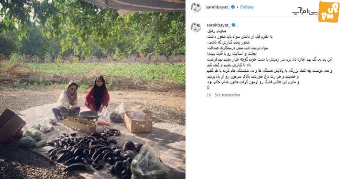Click the dot separator before Follow

click(x=237, y=8)
